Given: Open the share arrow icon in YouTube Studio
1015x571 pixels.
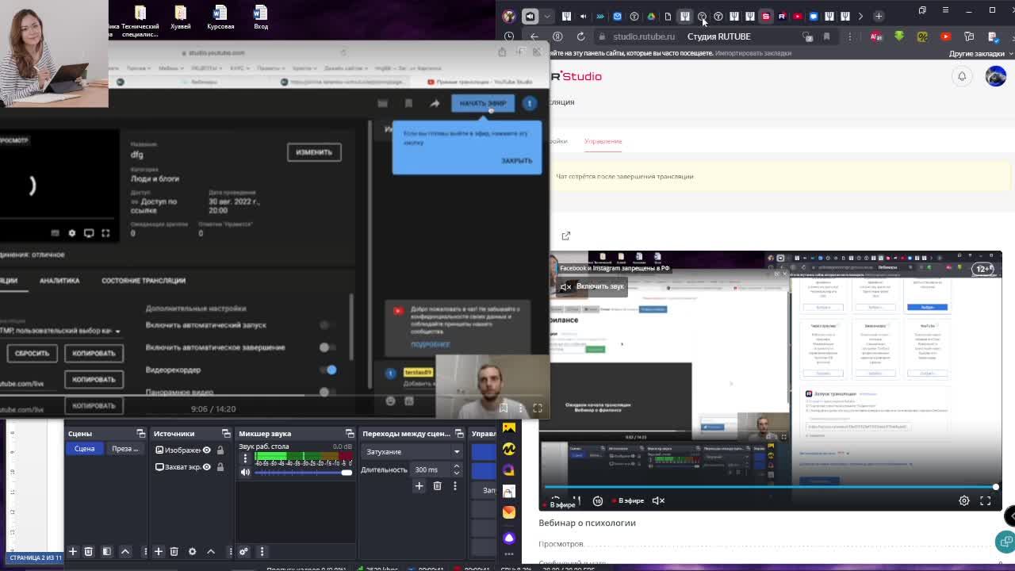Looking at the screenshot, I should [x=435, y=103].
